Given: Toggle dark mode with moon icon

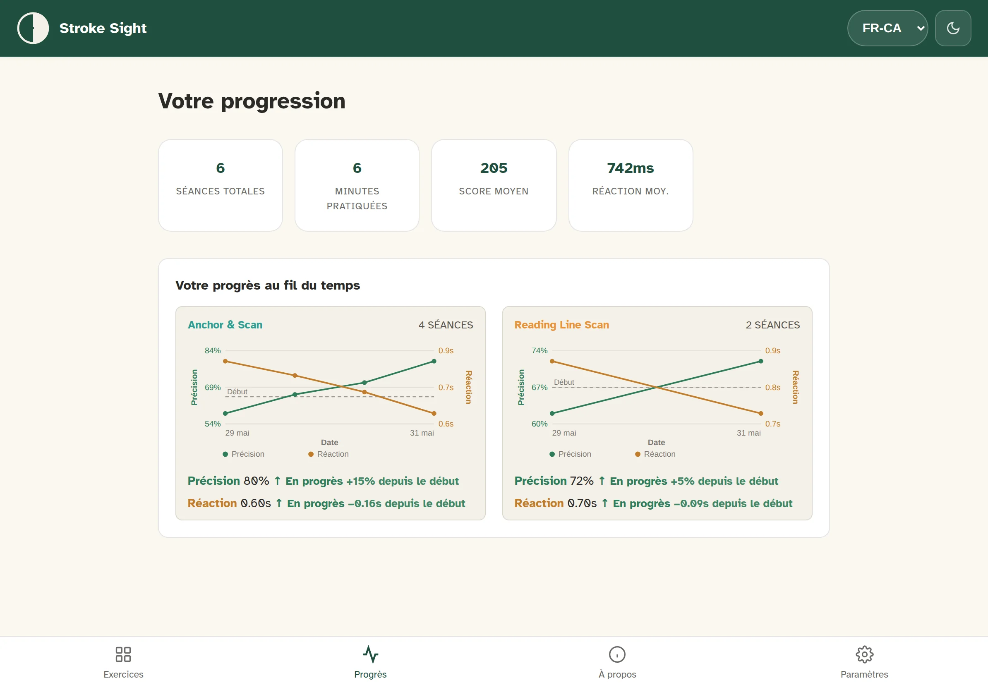Looking at the screenshot, I should [953, 28].
